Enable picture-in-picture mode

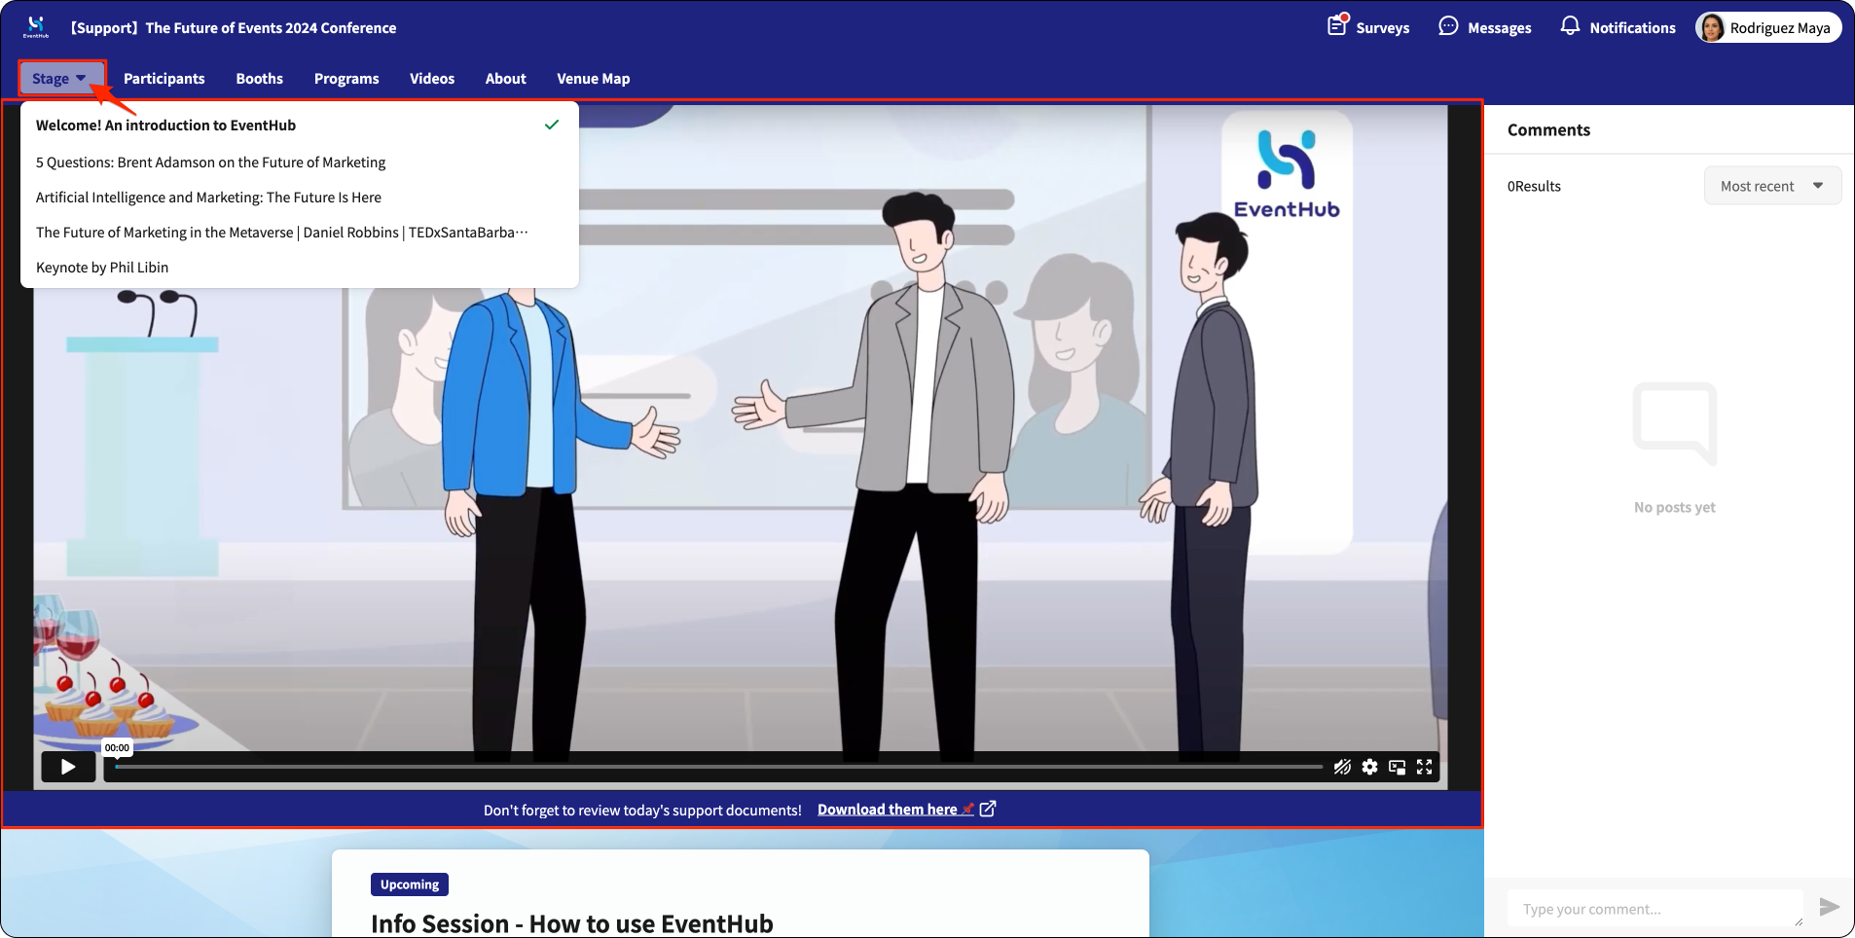(1397, 767)
